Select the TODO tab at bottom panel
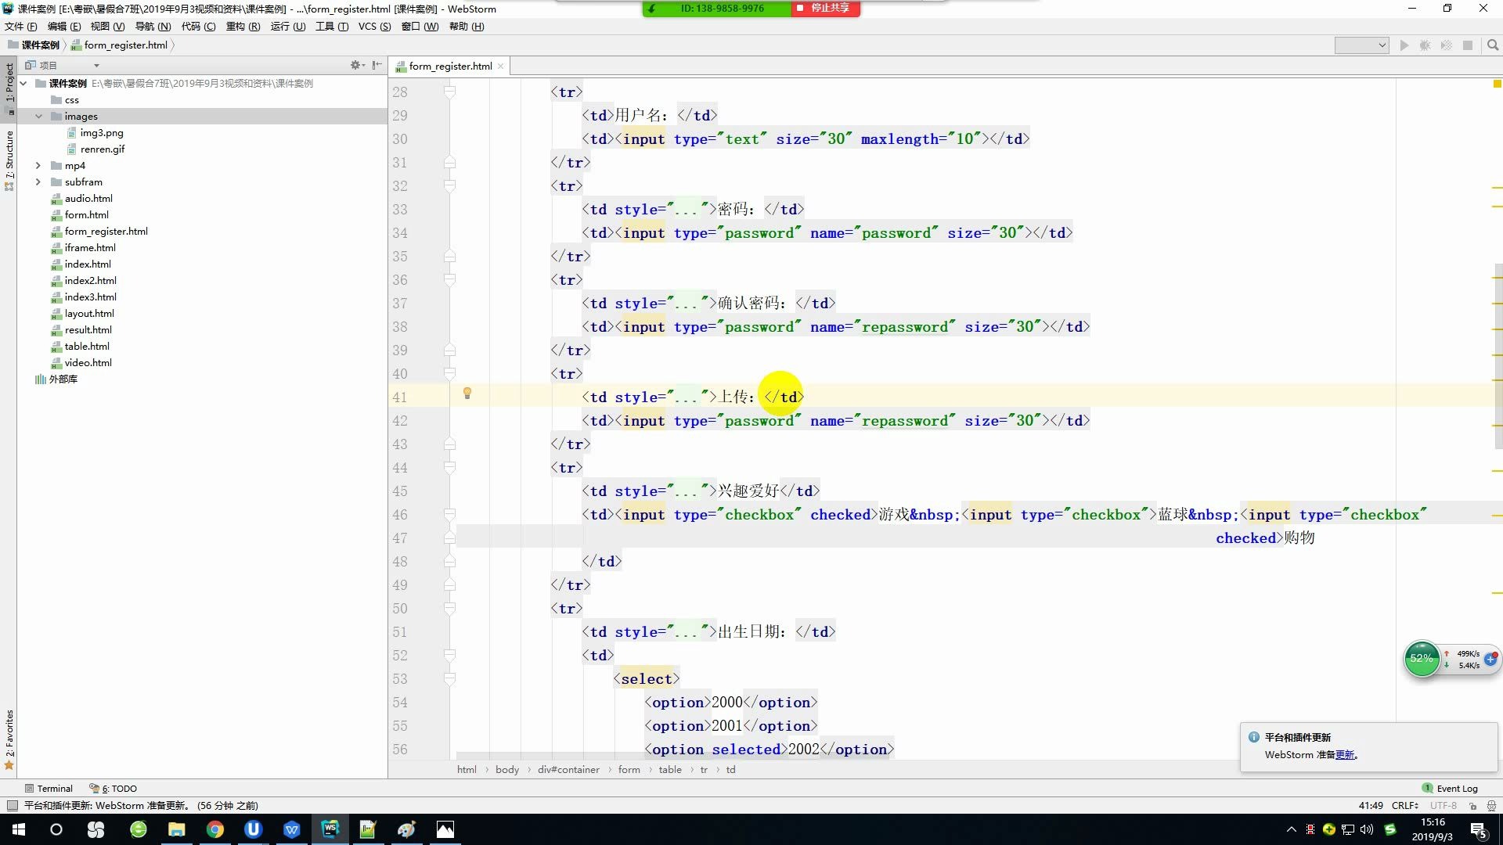1503x845 pixels. point(117,787)
